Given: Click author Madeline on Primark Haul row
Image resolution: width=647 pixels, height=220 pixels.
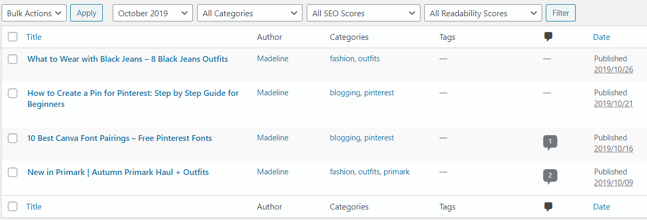Looking at the screenshot, I should click(273, 172).
